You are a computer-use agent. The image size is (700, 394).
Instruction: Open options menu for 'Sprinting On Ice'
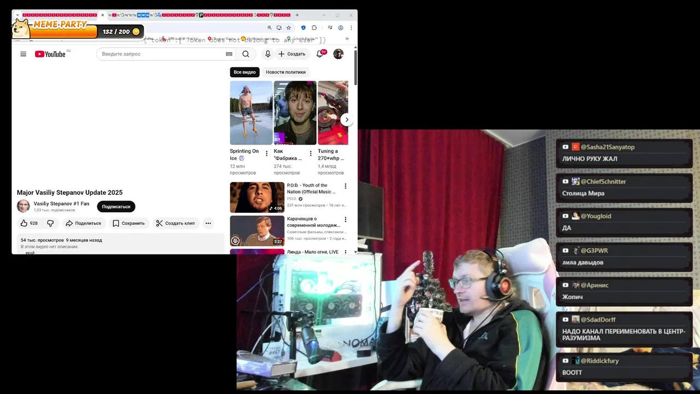[267, 154]
